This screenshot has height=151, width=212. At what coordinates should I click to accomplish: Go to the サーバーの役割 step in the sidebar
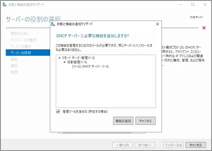point(21,53)
